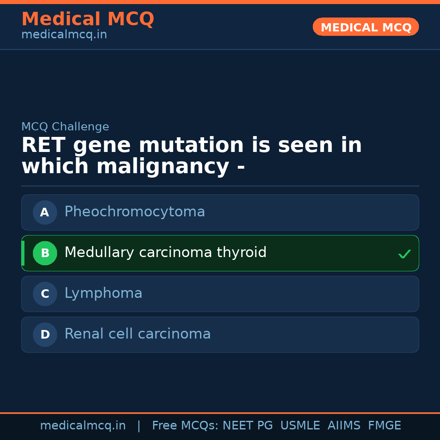Screen dimensions: 440x440
Task: Select FMGE in the footer
Action: (384, 426)
